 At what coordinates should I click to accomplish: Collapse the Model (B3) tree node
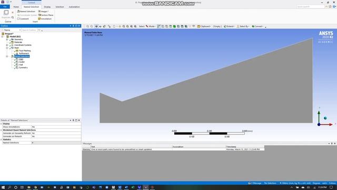(2, 36)
